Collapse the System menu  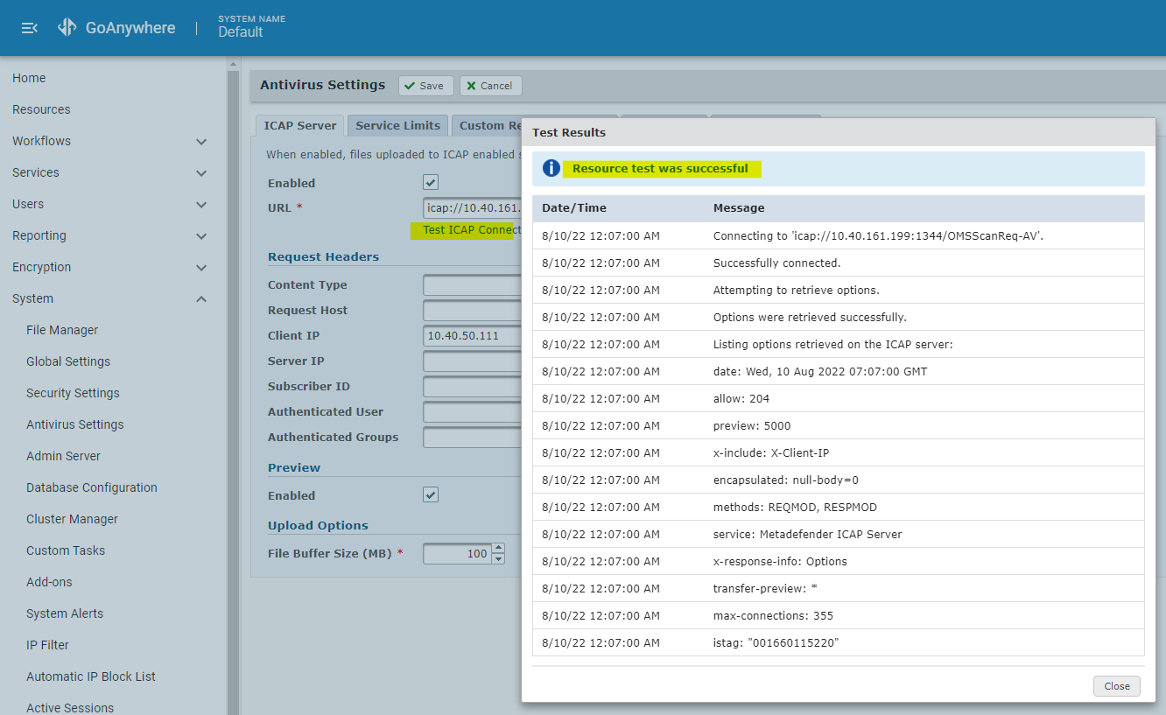point(201,298)
